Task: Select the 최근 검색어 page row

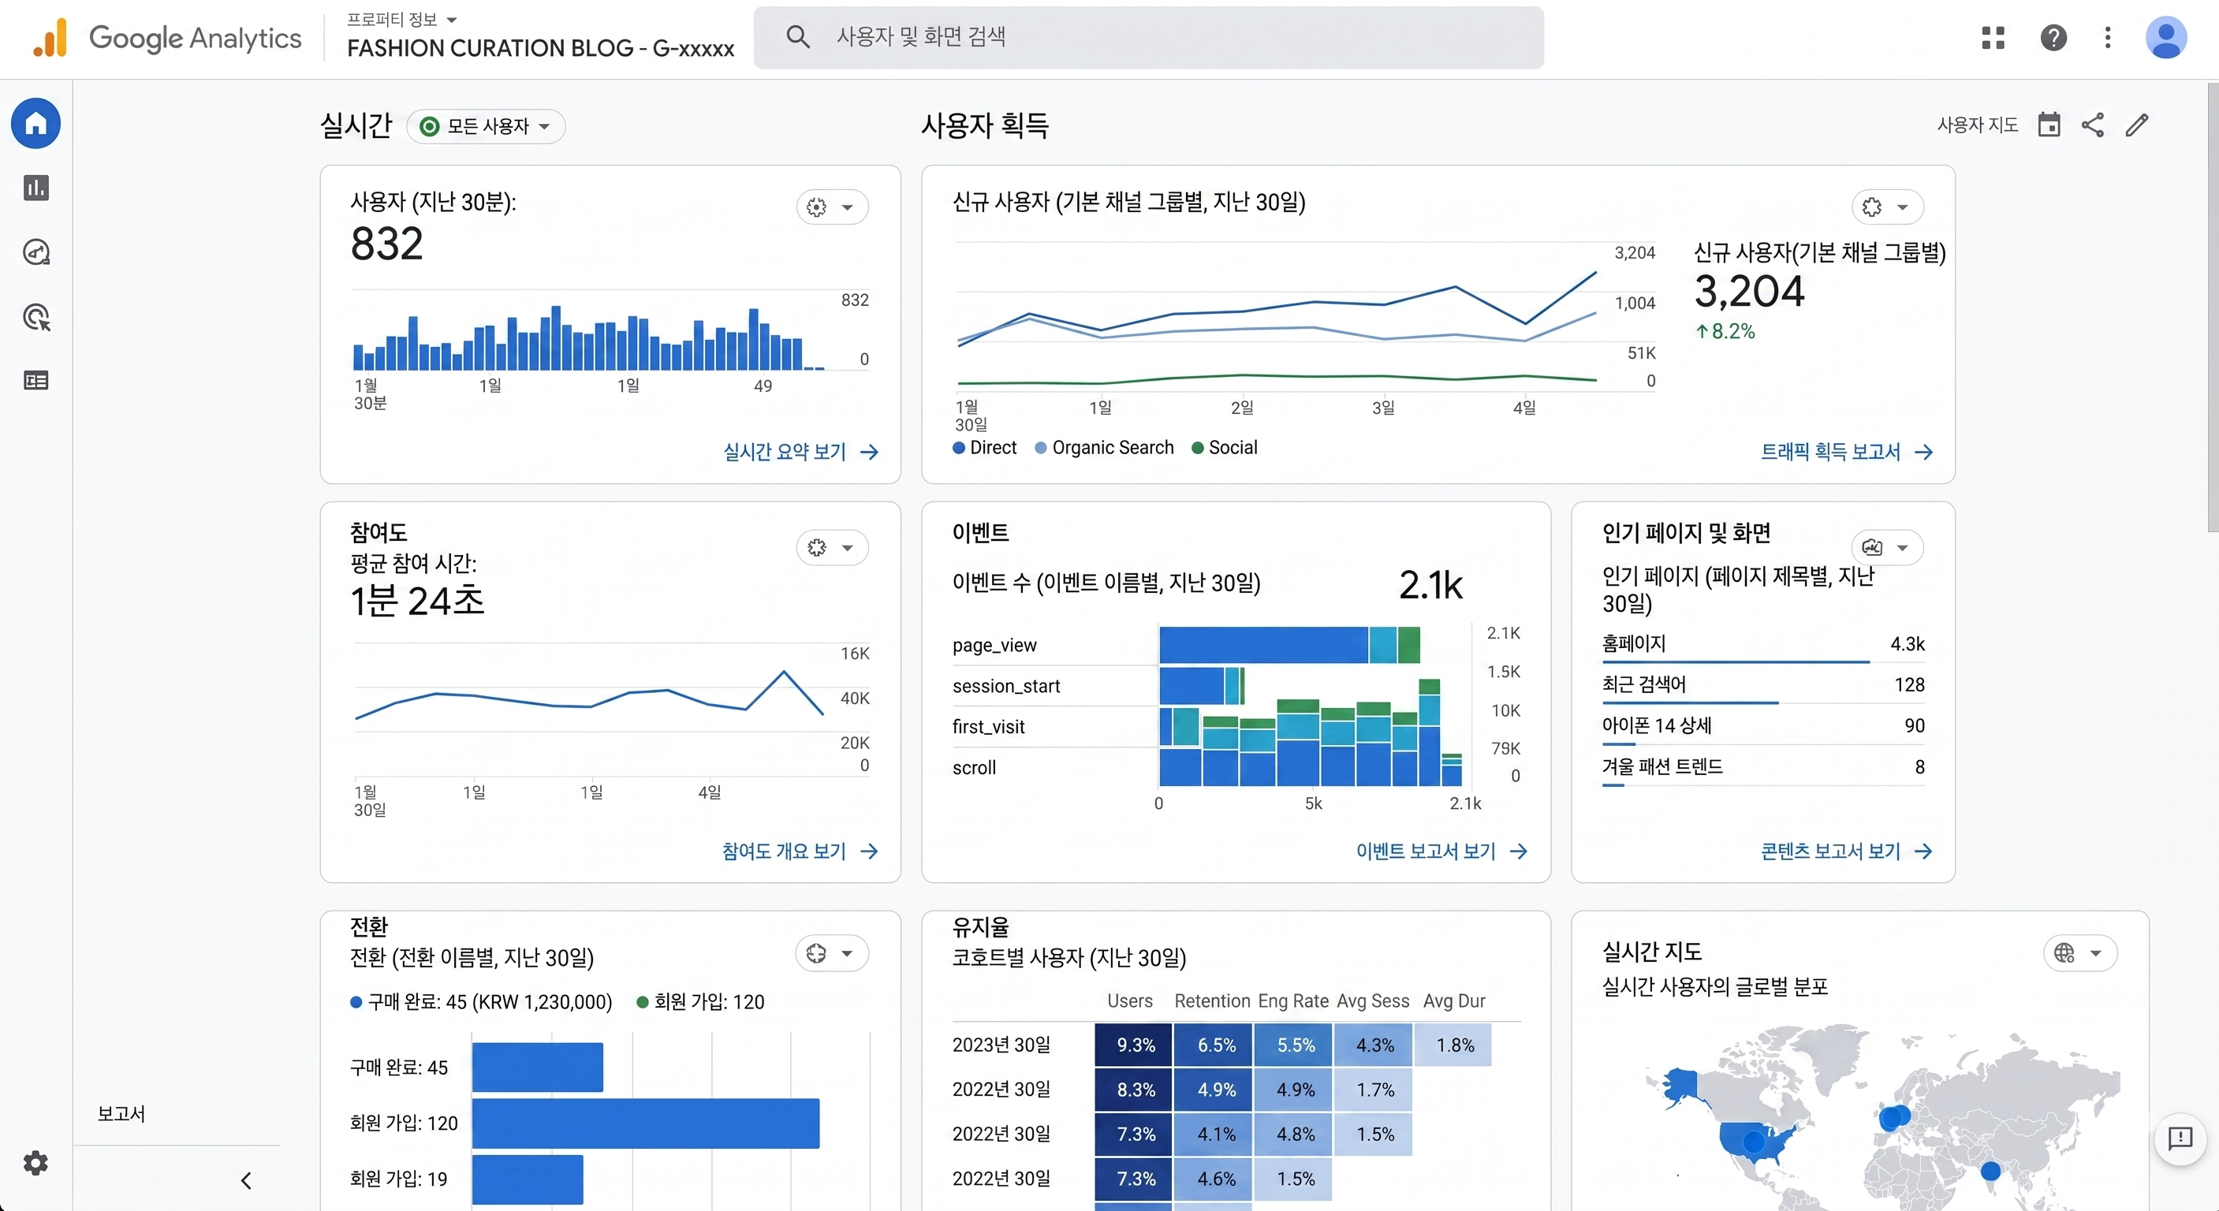Action: (x=1763, y=686)
